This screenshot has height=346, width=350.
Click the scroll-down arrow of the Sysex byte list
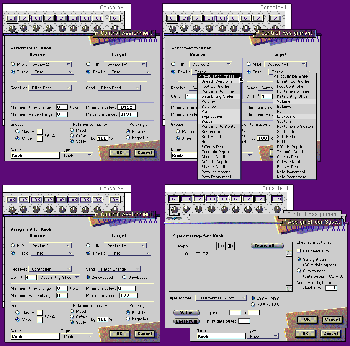tap(289, 288)
